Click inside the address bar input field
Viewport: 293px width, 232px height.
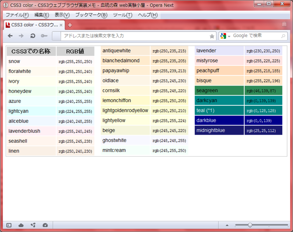128,36
